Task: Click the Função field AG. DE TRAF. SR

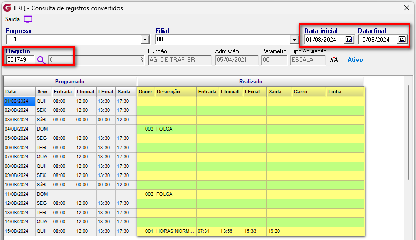Action: [180, 60]
